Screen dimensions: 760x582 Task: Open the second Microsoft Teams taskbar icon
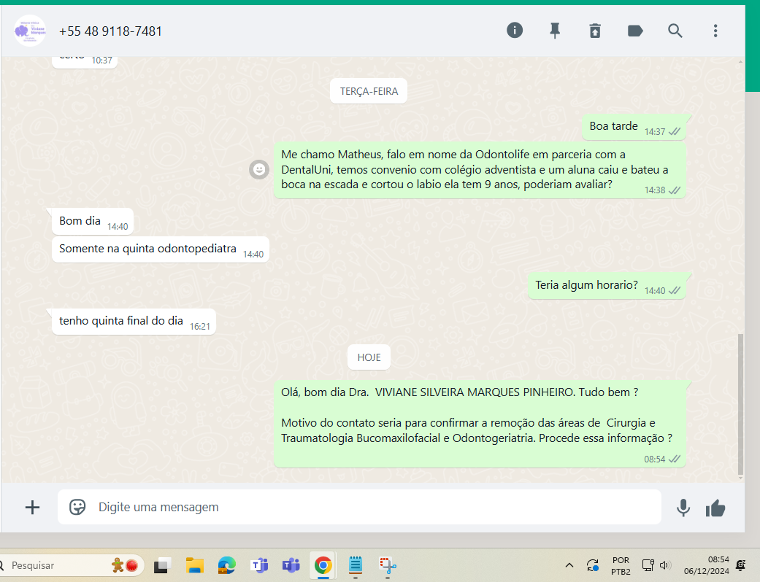pos(291,565)
